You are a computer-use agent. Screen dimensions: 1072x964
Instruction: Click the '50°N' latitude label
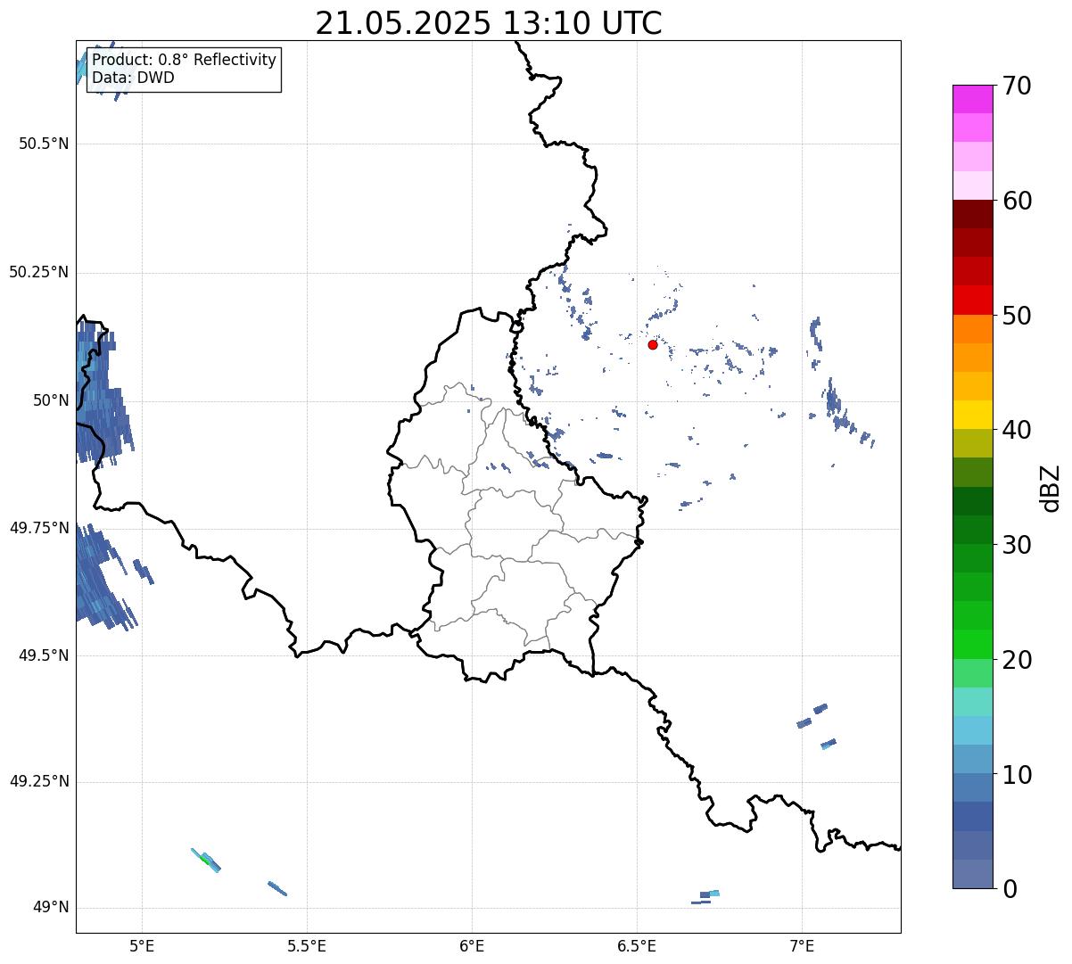point(51,400)
